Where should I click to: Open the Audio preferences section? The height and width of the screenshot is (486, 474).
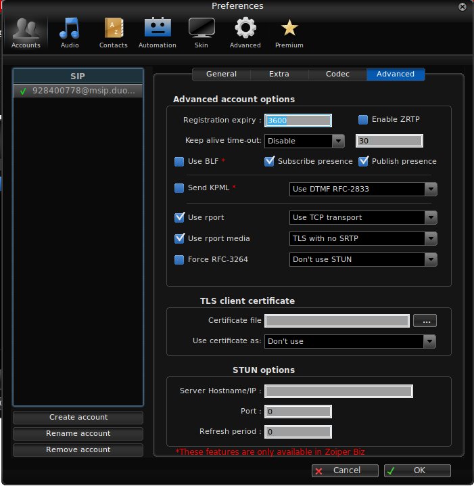(69, 32)
